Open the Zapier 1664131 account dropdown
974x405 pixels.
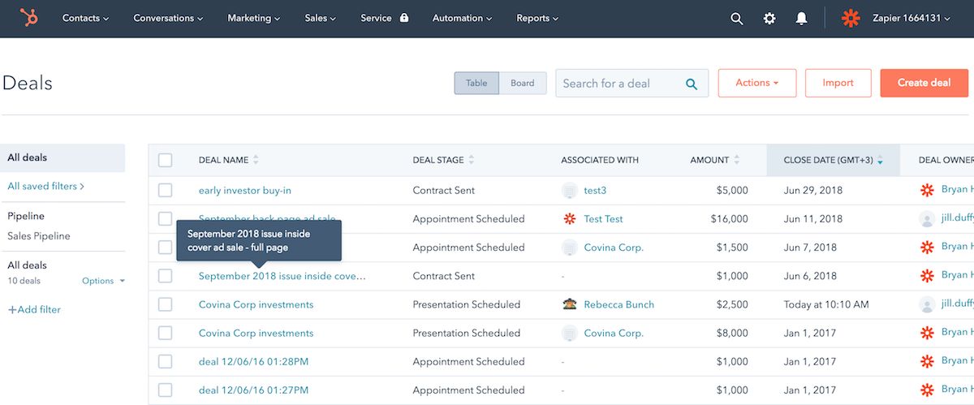[896, 18]
